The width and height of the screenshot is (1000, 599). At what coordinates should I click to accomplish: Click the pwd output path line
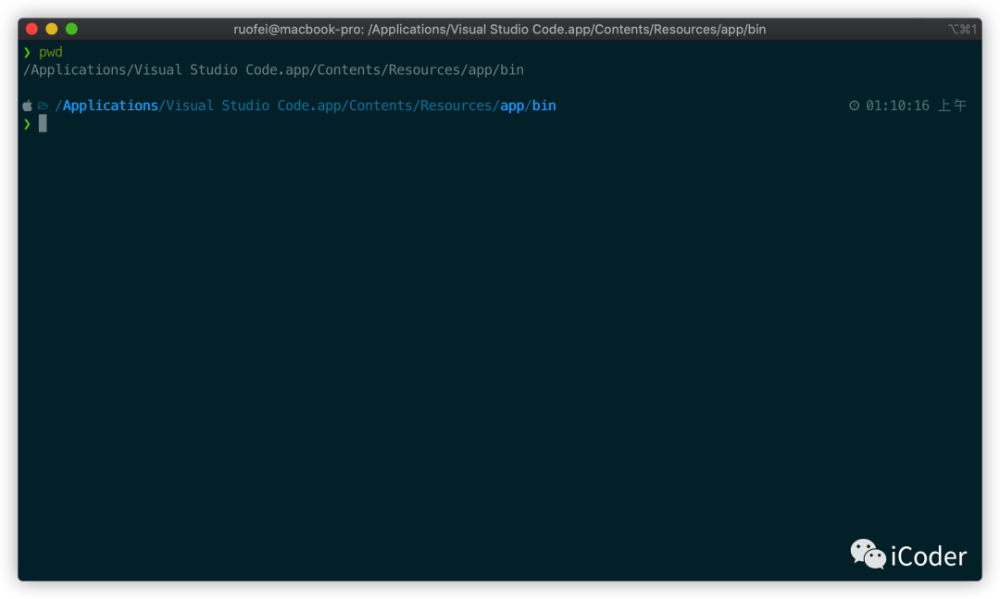(x=273, y=70)
